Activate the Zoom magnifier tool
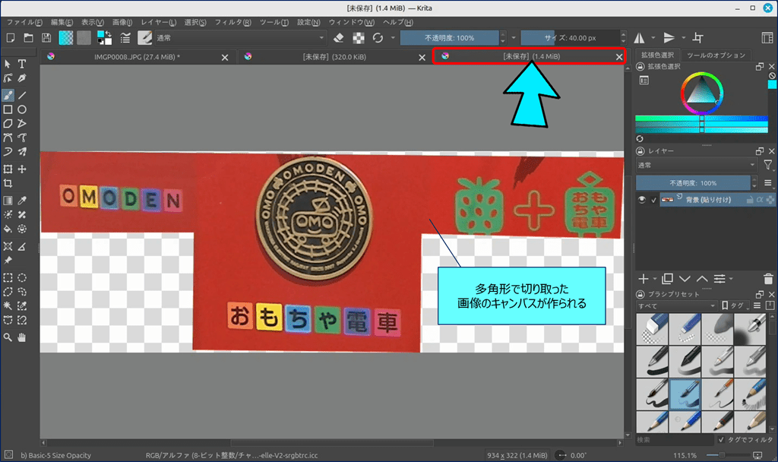 point(8,337)
